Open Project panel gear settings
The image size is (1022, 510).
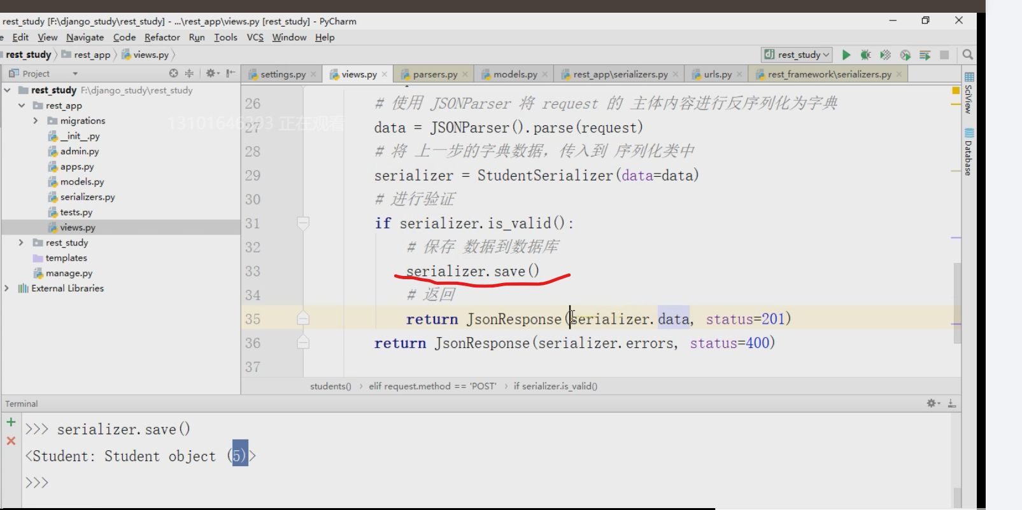click(x=212, y=73)
